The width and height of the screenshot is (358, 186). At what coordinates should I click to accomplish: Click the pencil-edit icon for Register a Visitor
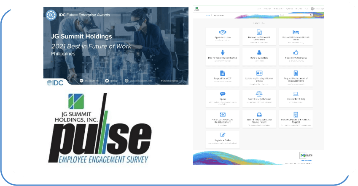(x=223, y=135)
